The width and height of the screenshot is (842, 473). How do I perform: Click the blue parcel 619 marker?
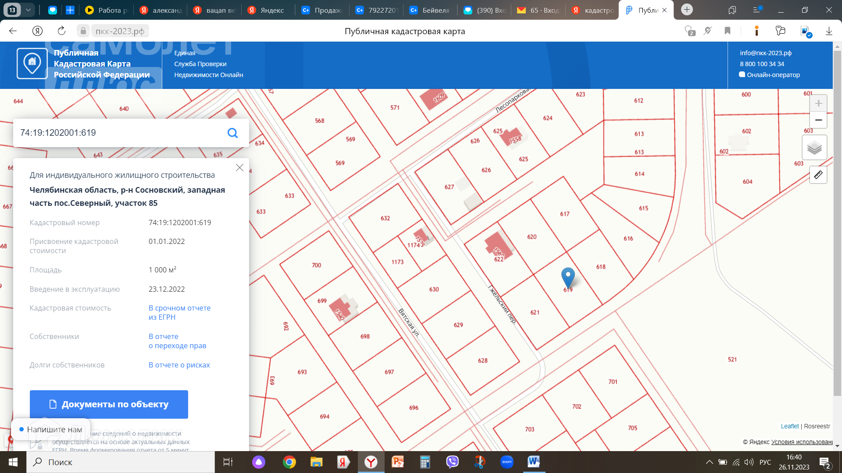[x=568, y=277]
